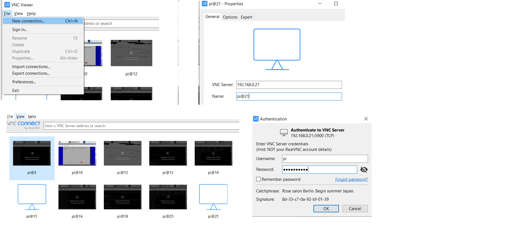Click the VNC Viewer logo in title bar
Screen dimensions: 530x250
7,5
